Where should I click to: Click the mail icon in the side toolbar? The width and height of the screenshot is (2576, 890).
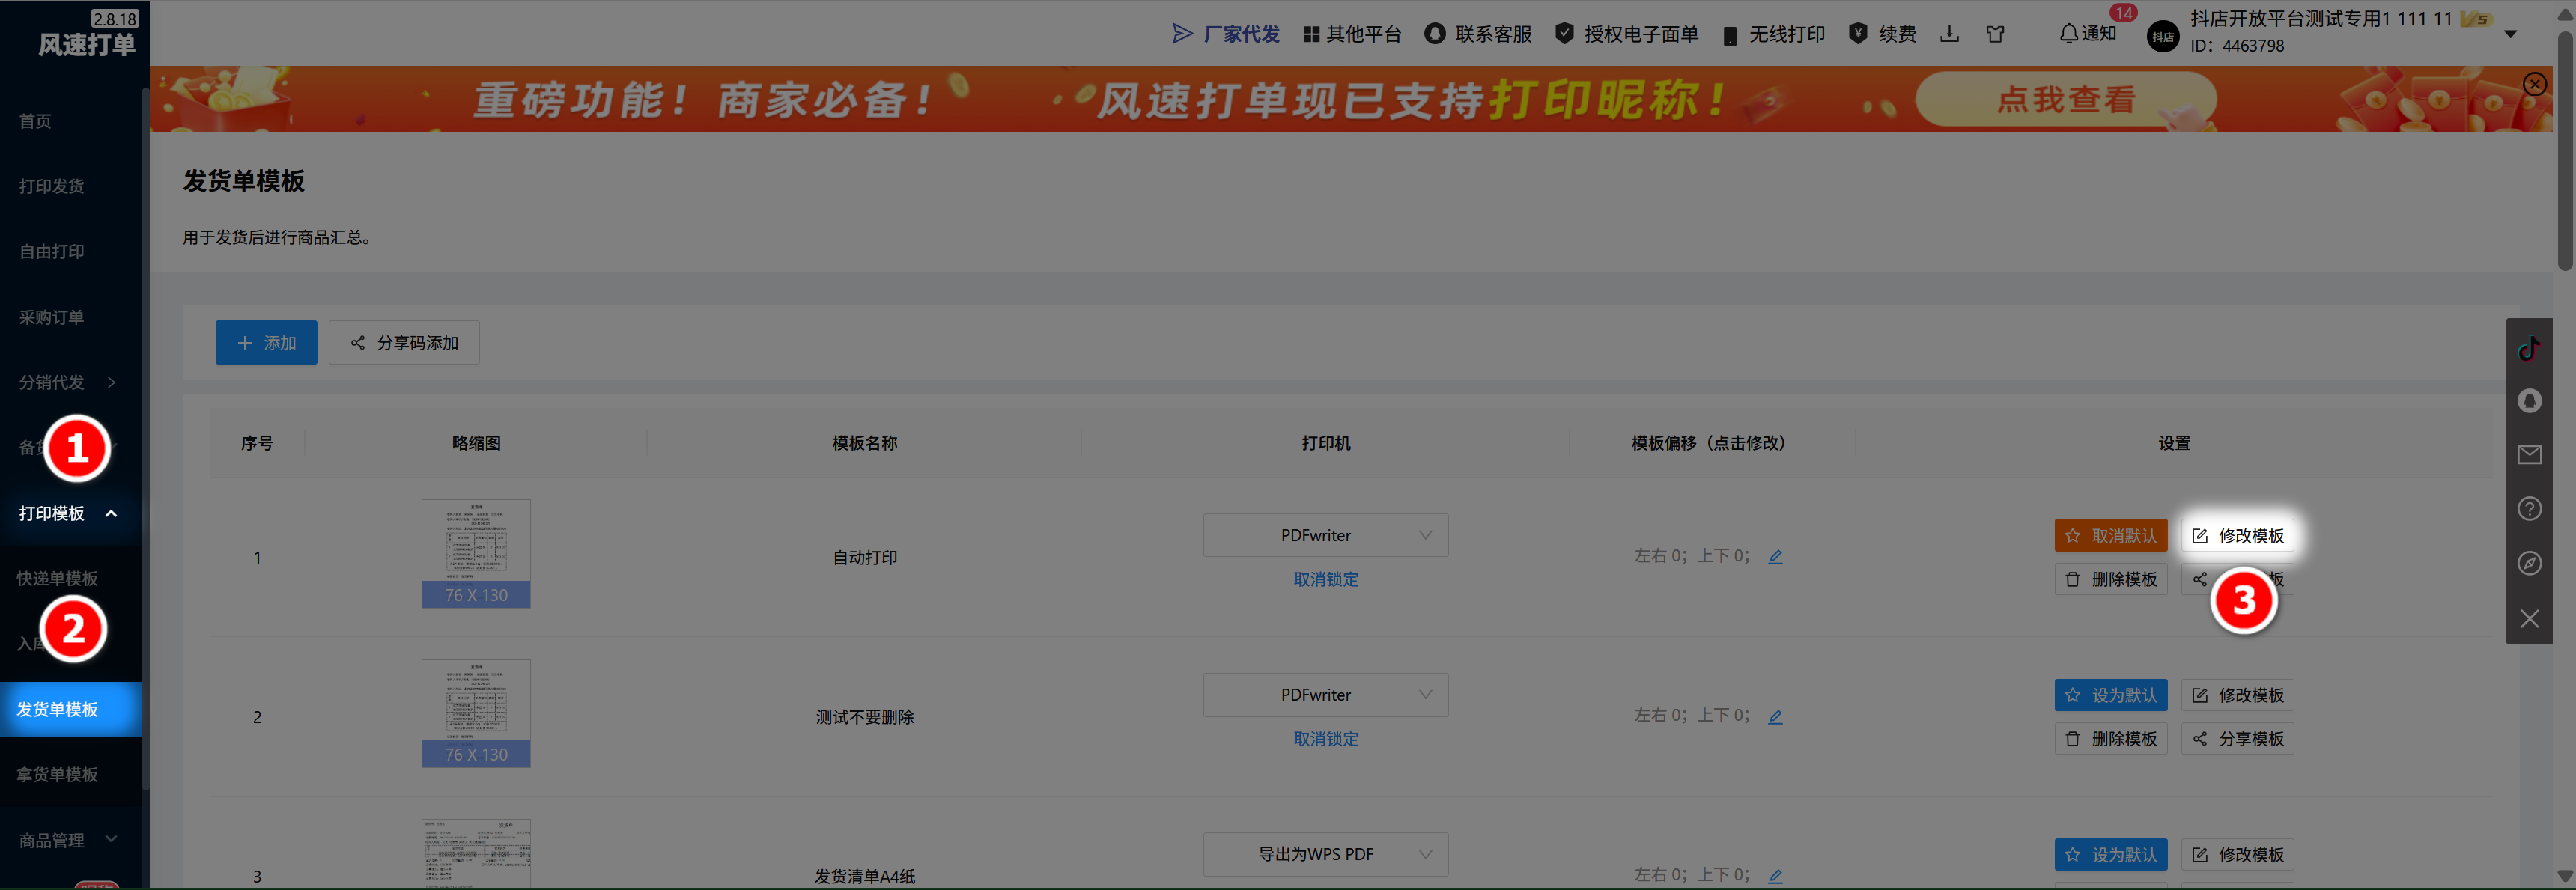click(x=2529, y=455)
